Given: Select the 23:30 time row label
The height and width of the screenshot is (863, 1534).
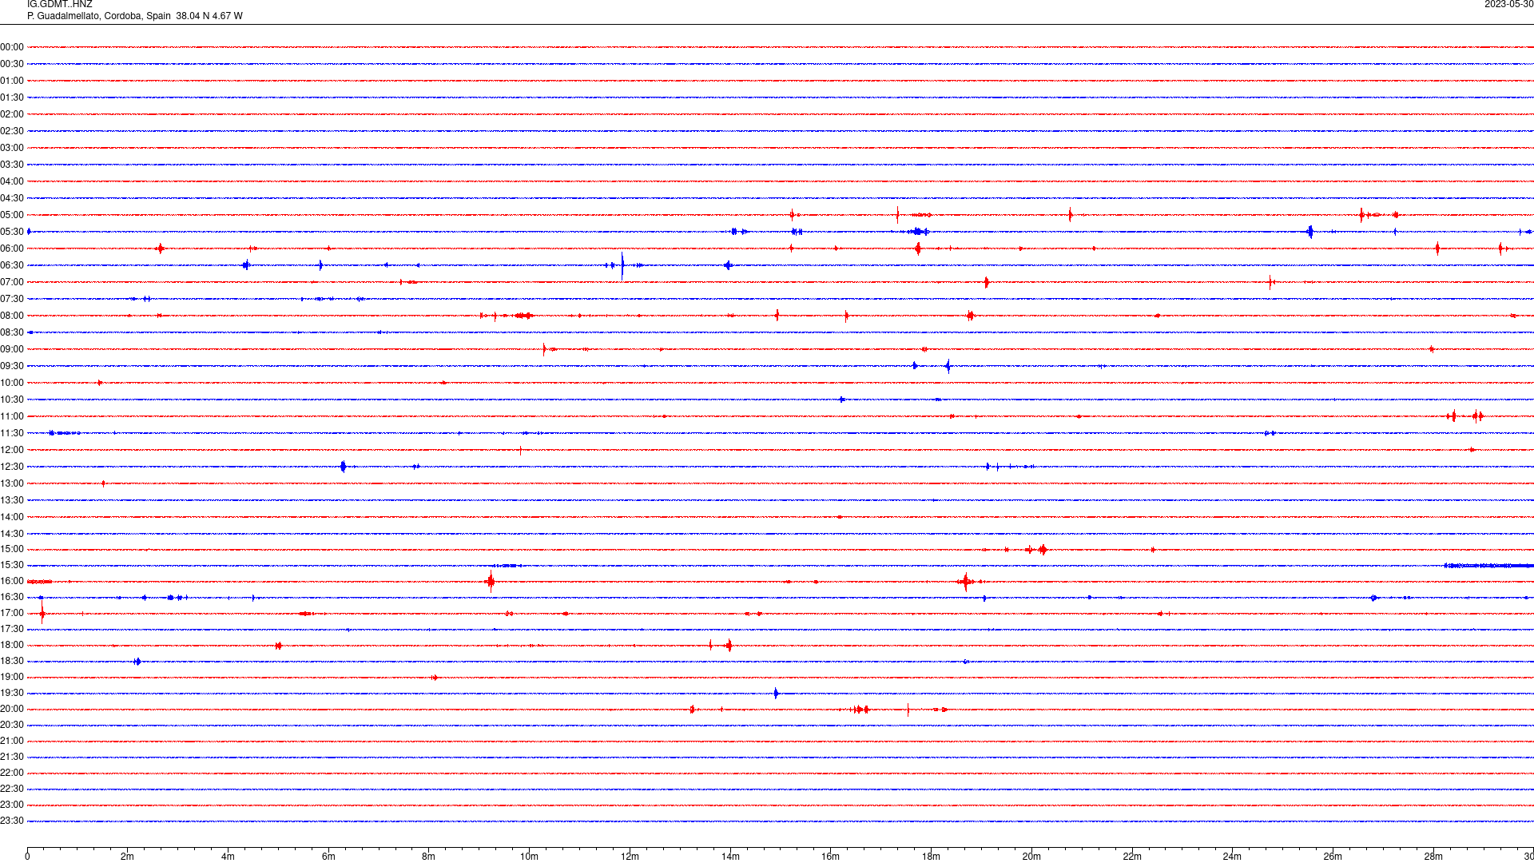Looking at the screenshot, I should pos(12,821).
